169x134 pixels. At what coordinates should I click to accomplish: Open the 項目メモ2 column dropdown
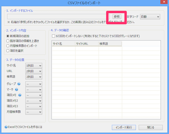[x=34, y=101]
